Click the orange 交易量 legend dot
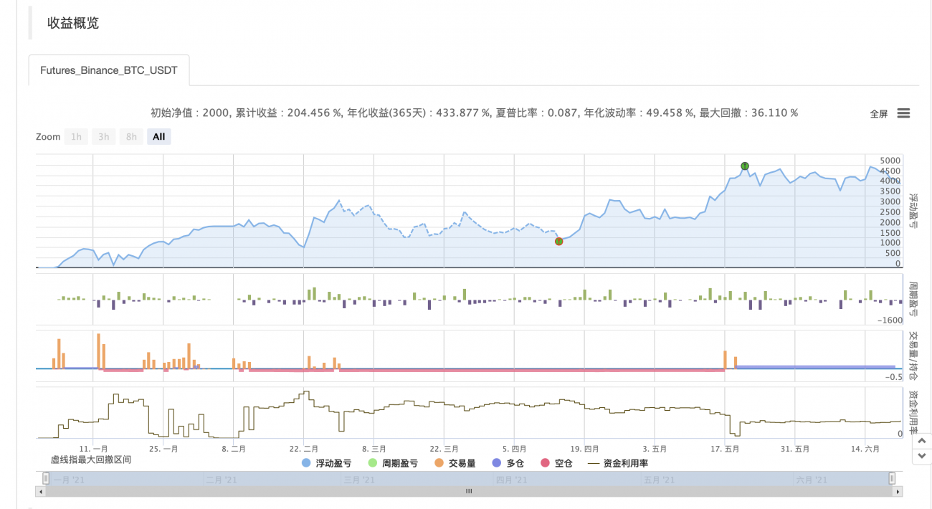The height and width of the screenshot is (509, 932). (x=437, y=463)
